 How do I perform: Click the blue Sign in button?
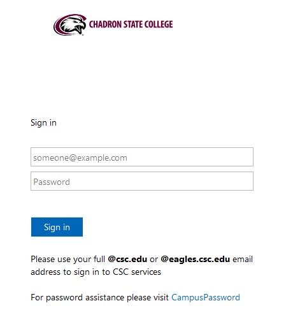click(x=57, y=227)
